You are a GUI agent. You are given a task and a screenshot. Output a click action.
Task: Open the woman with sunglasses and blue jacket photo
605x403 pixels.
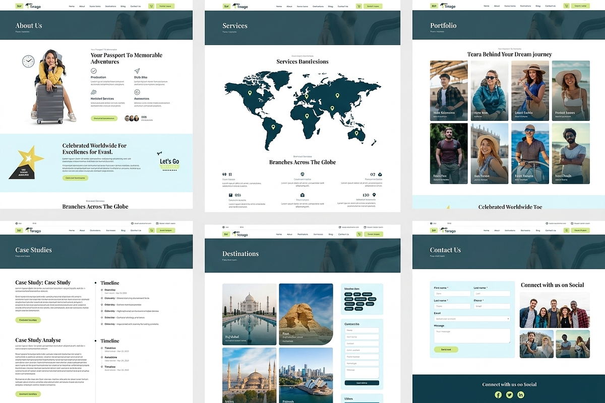490,91
